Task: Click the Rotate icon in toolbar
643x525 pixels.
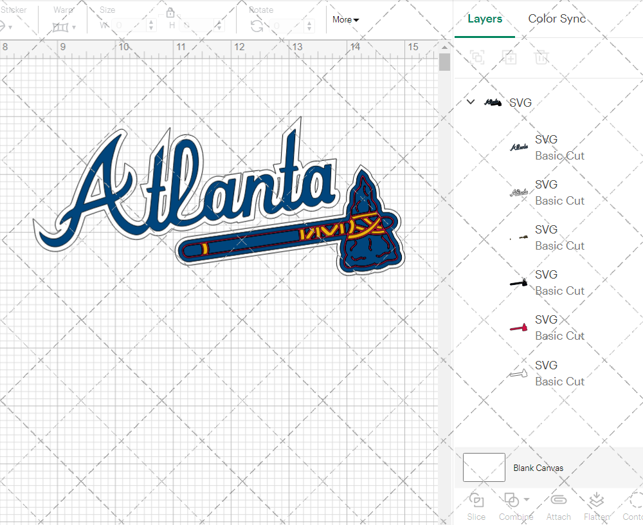Action: pyautogui.click(x=257, y=26)
